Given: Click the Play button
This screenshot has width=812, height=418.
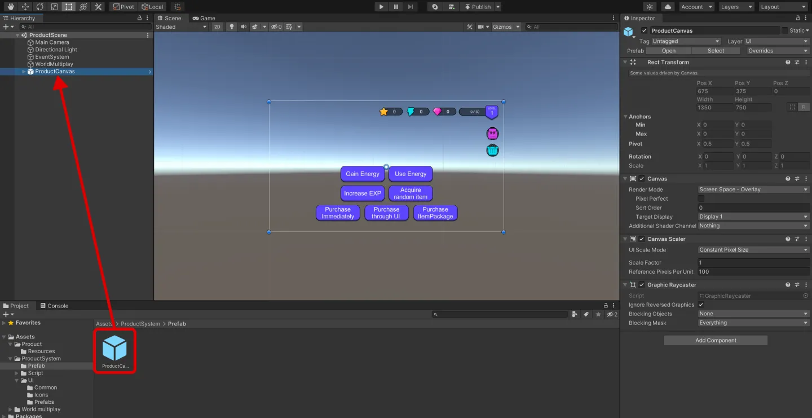Looking at the screenshot, I should 382,7.
